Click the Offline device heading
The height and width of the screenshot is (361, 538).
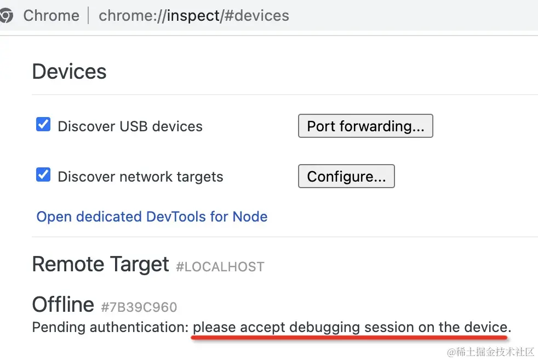point(63,305)
